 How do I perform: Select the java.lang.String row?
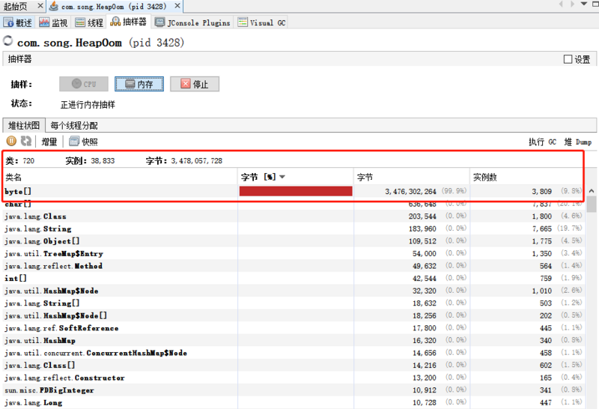(x=294, y=228)
